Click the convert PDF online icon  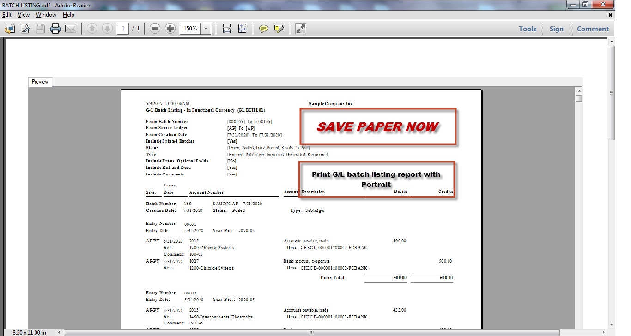(10, 29)
